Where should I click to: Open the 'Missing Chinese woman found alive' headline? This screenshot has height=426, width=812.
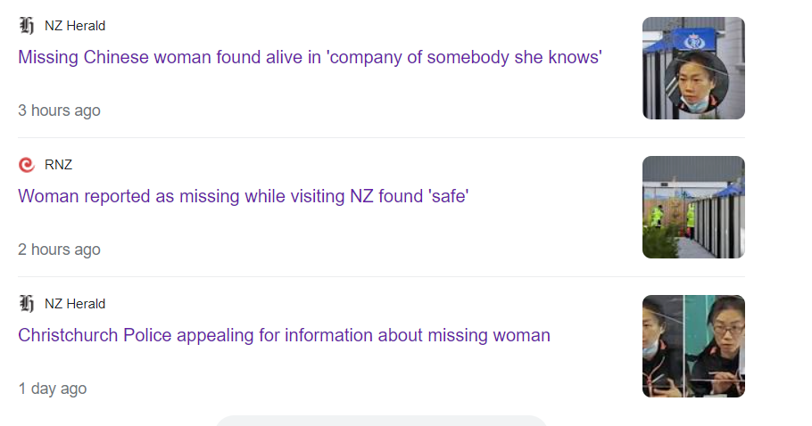310,57
